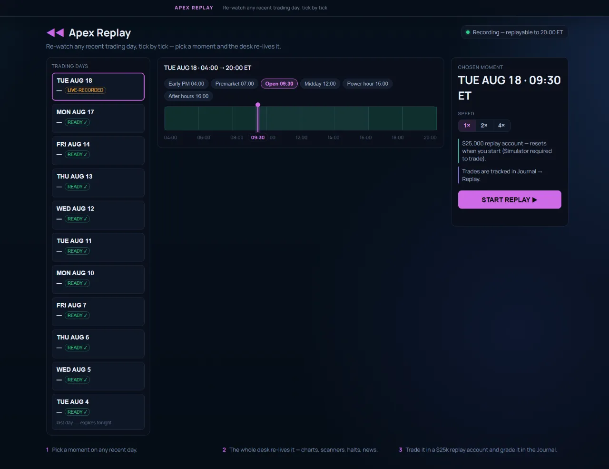This screenshot has height=469, width=609.
Task: Select the FRI AUG 14 trading day
Action: point(98,151)
